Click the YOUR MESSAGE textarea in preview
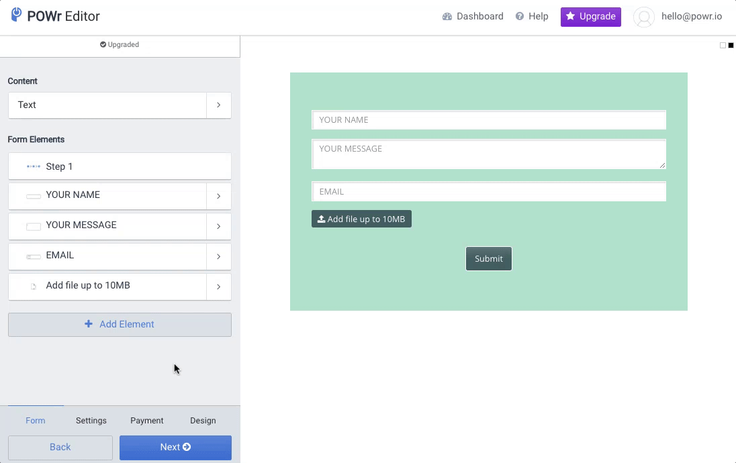Image resolution: width=736 pixels, height=463 pixels. 489,154
